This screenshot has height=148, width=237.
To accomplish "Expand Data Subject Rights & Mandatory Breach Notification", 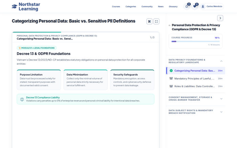I will [195, 112].
